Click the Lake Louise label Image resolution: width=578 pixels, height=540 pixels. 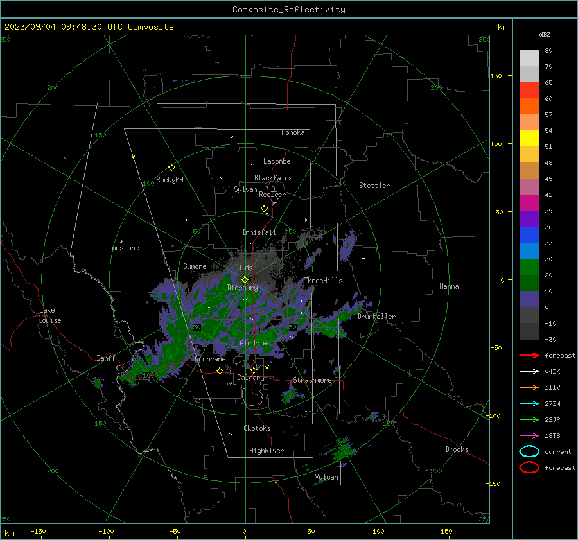[49, 315]
